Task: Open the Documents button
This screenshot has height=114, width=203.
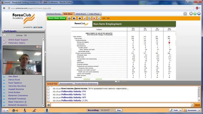Action: pos(190,110)
